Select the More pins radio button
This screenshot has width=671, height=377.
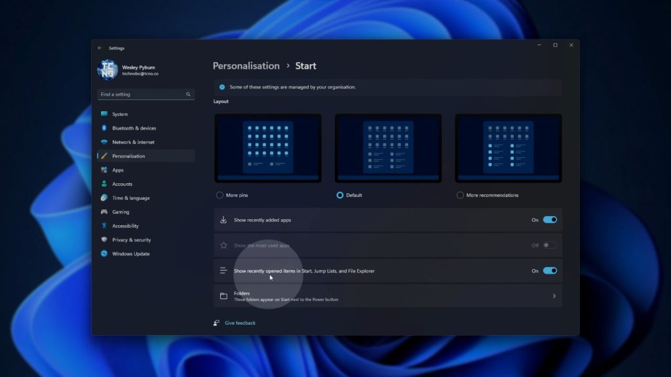coord(220,195)
